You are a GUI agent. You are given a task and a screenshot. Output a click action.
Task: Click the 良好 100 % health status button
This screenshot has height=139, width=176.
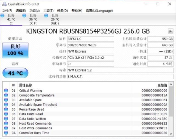click(x=15, y=51)
